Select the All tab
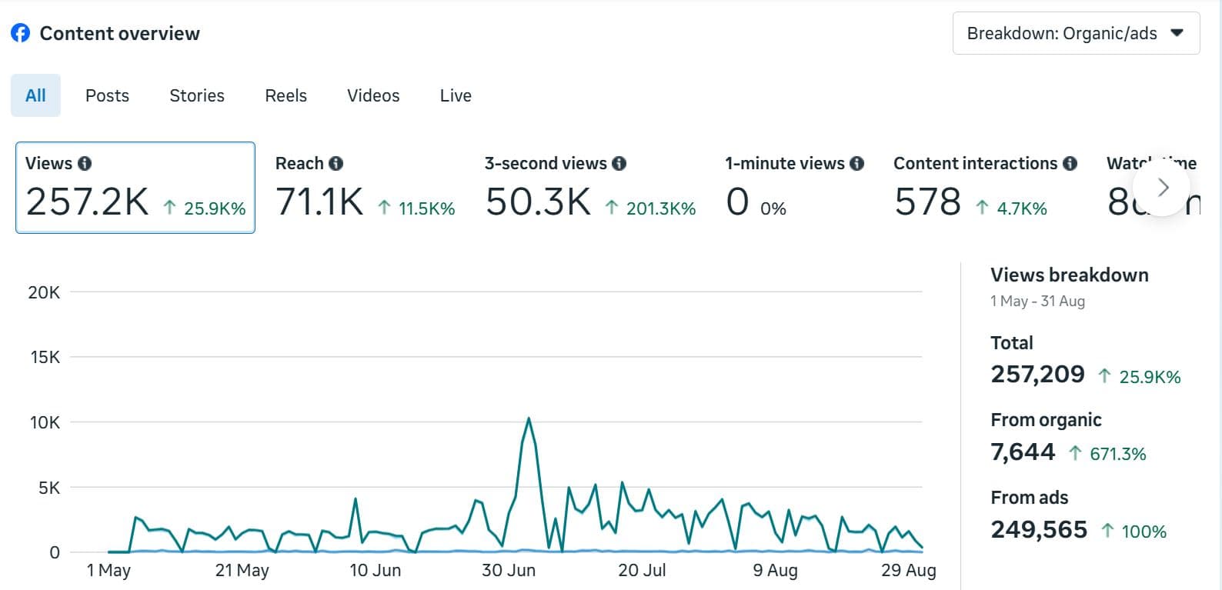Image resolution: width=1222 pixels, height=590 pixels. point(35,95)
